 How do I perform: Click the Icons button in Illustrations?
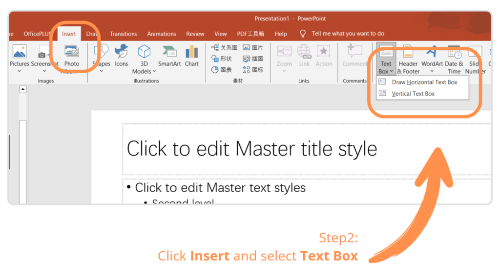tap(121, 55)
